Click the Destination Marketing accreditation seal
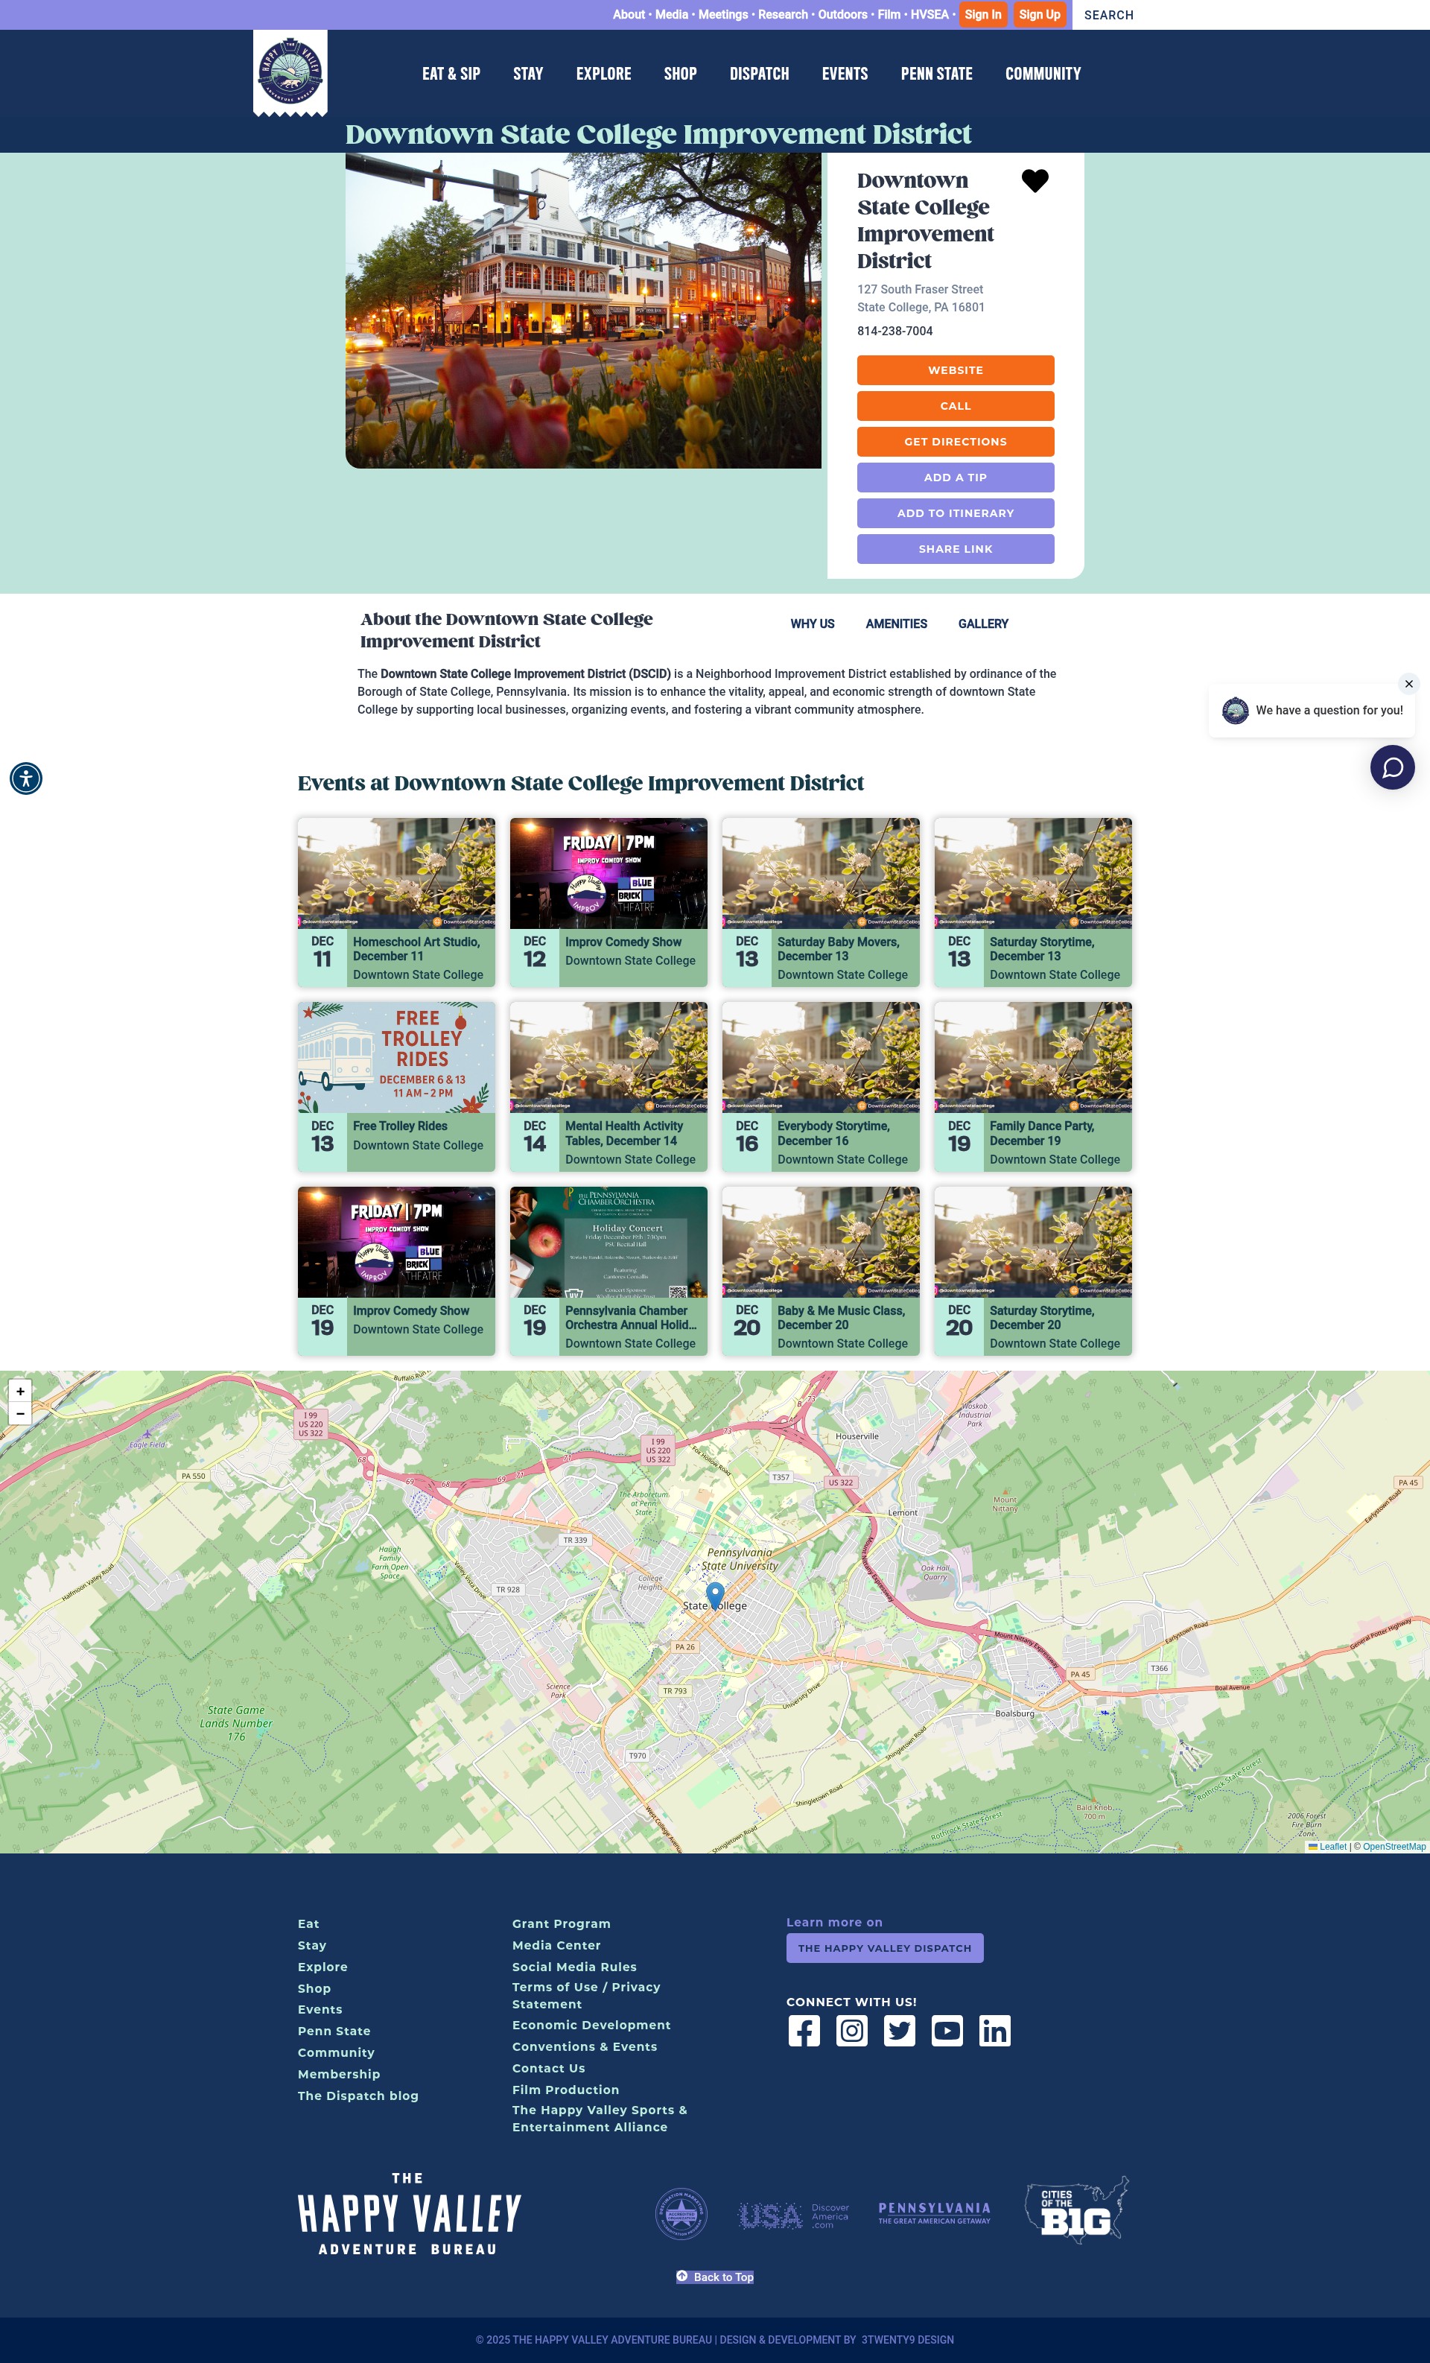1430x2363 pixels. [681, 2214]
